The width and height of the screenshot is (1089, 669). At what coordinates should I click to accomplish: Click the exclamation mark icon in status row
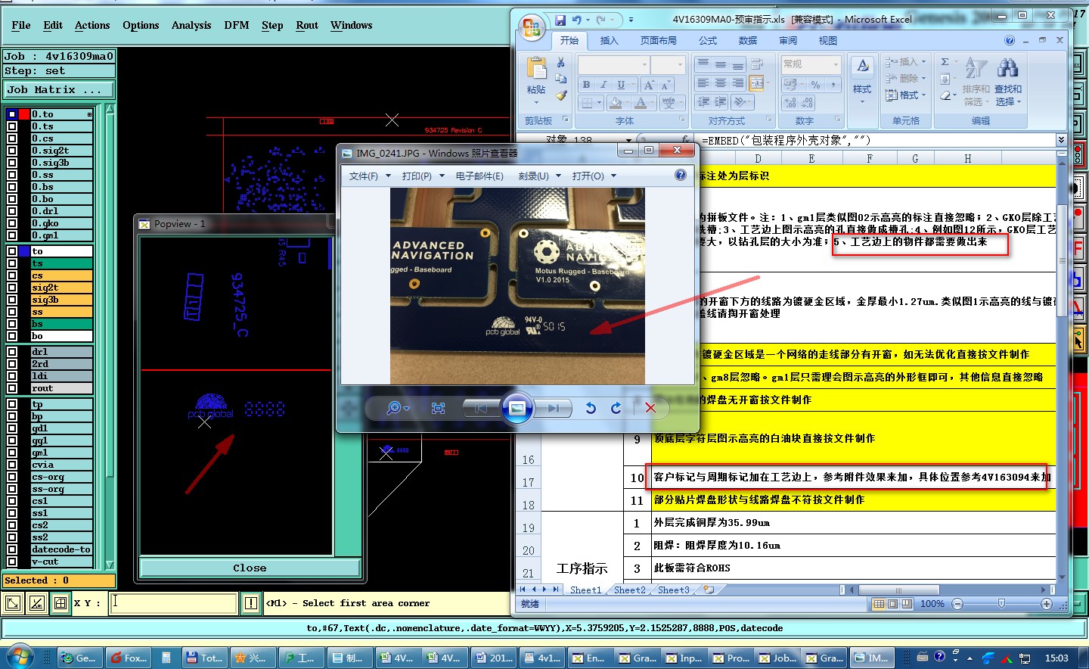coord(251,603)
